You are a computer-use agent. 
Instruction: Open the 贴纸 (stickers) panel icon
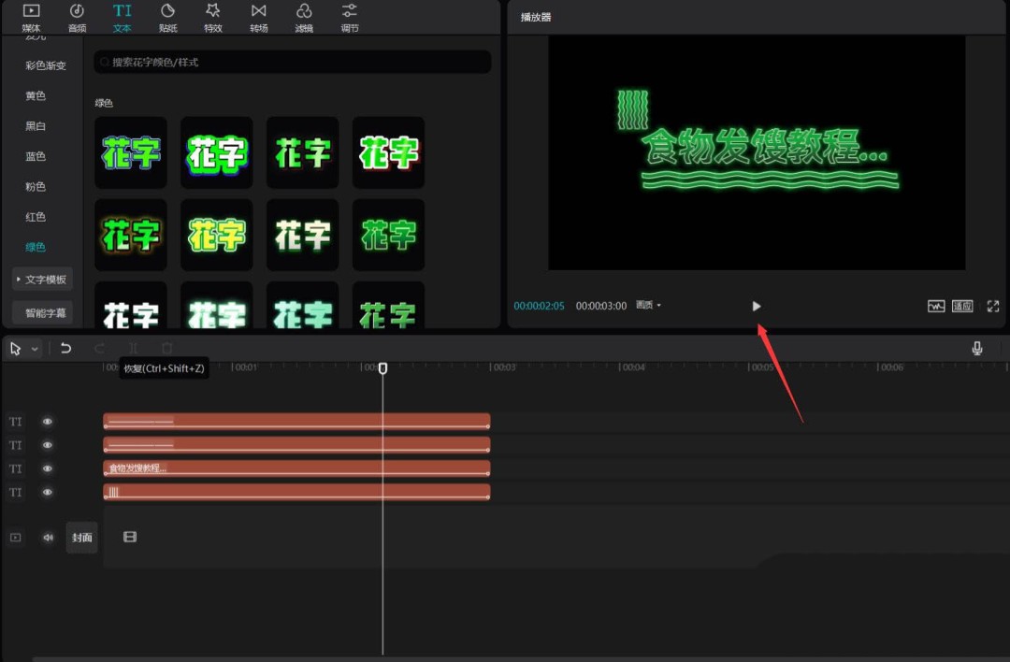pyautogui.click(x=168, y=11)
